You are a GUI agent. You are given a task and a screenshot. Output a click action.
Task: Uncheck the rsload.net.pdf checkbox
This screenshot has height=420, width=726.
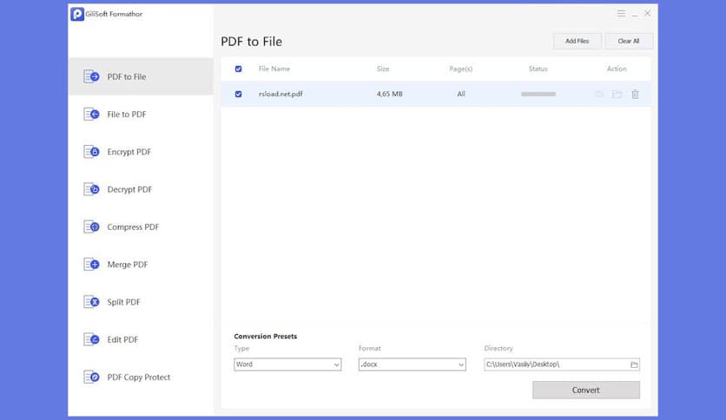[x=239, y=94]
